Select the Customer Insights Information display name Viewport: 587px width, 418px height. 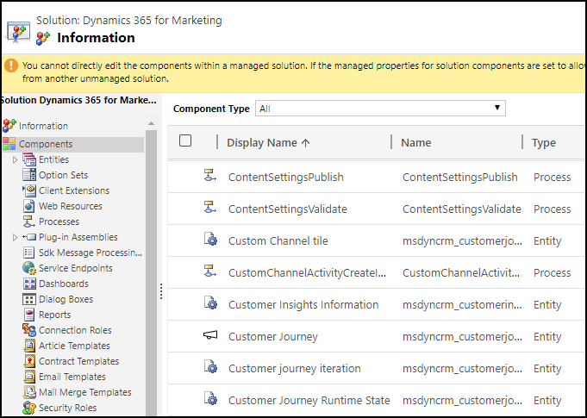pyautogui.click(x=303, y=304)
